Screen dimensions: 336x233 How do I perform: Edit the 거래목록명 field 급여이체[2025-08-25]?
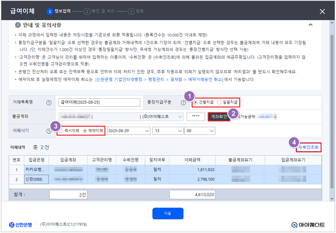(x=99, y=102)
